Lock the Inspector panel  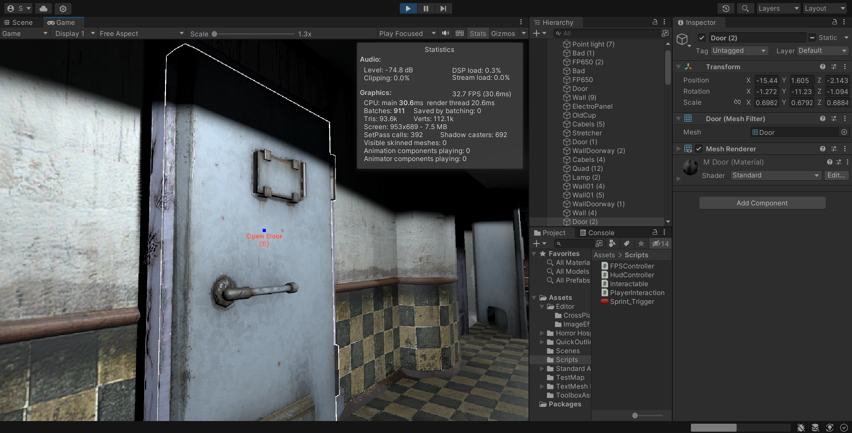834,22
